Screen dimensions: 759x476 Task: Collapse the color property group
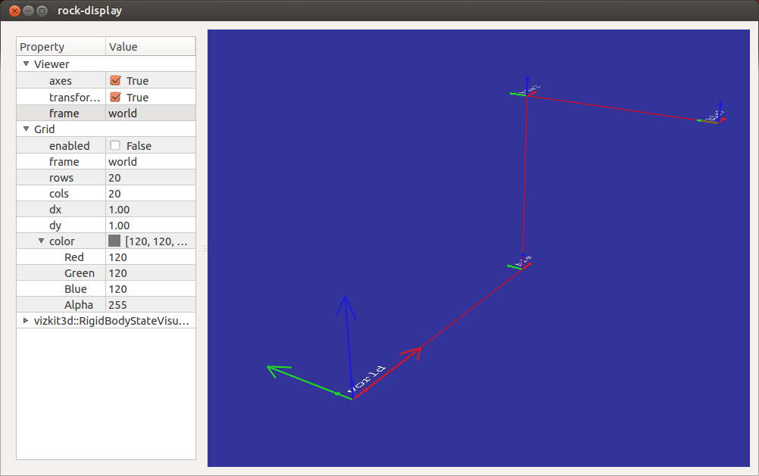click(41, 241)
